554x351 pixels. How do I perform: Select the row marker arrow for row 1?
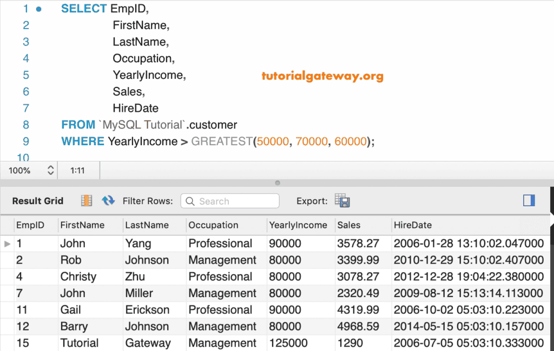point(7,244)
